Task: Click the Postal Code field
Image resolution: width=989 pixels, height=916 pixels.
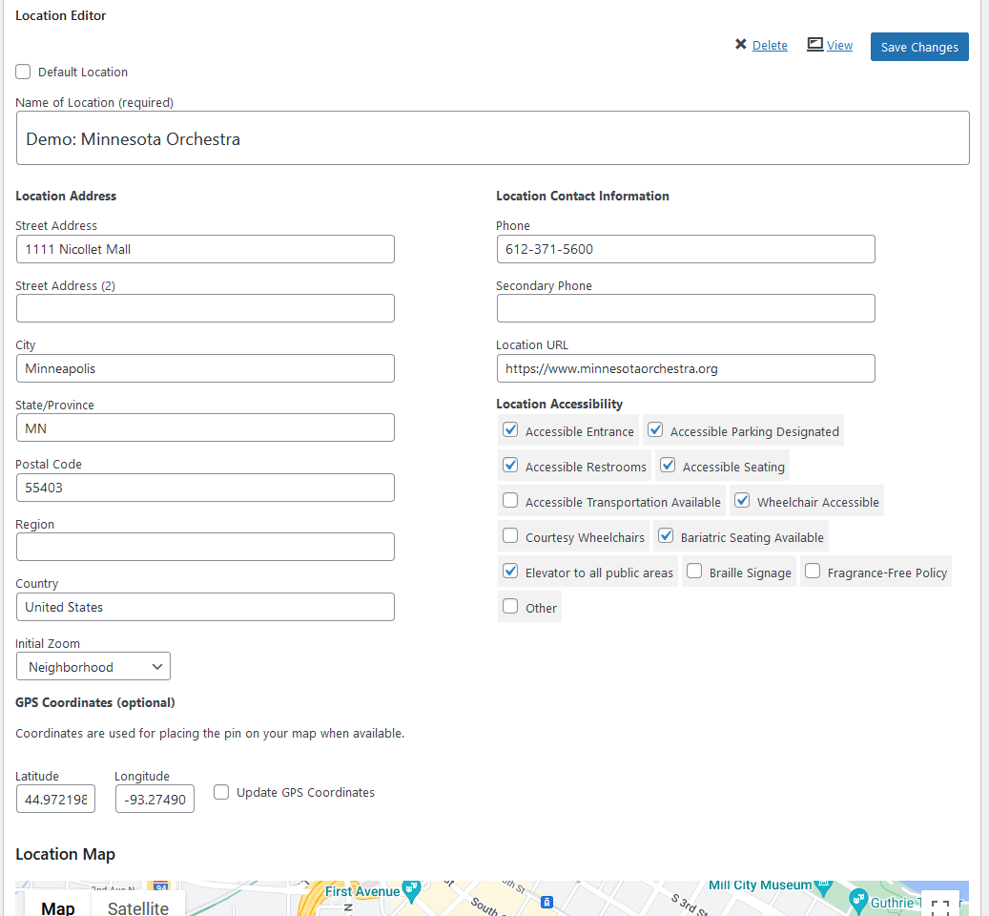Action: (205, 488)
